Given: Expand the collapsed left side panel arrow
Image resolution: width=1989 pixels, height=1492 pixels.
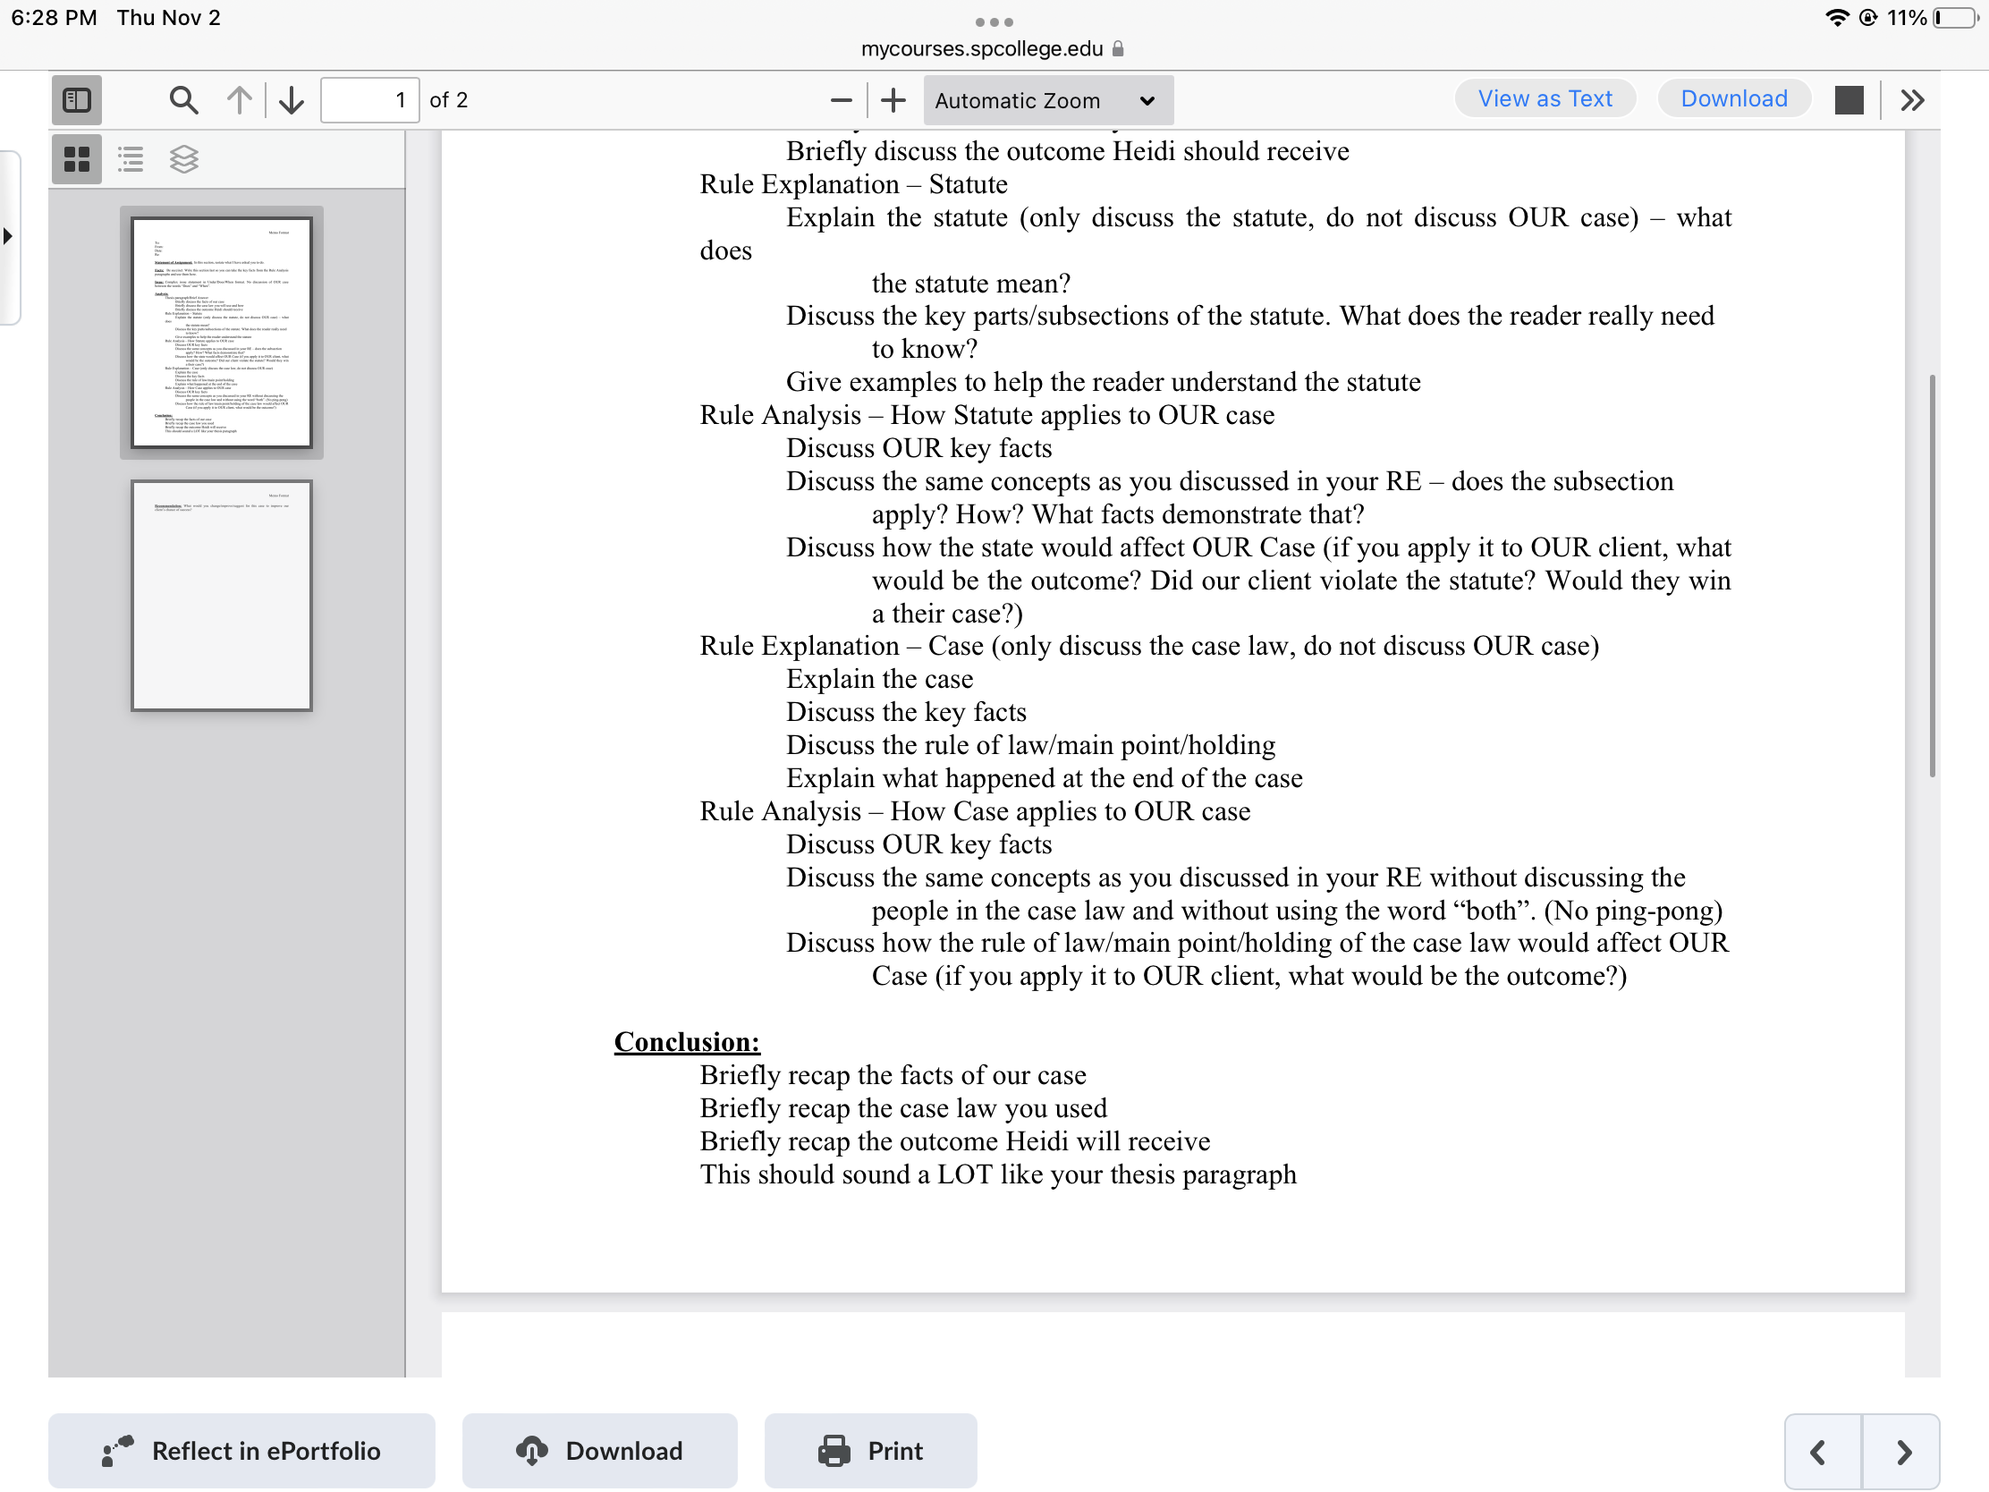Looking at the screenshot, I should pyautogui.click(x=8, y=236).
